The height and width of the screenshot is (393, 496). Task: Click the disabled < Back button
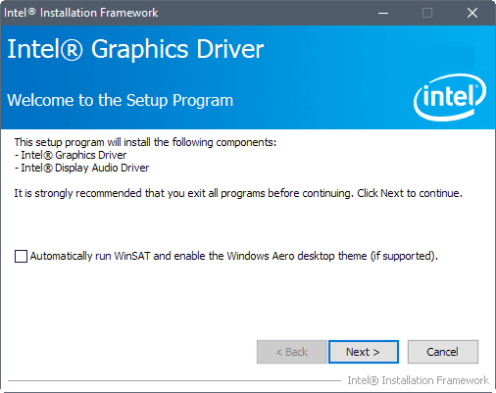pos(292,352)
